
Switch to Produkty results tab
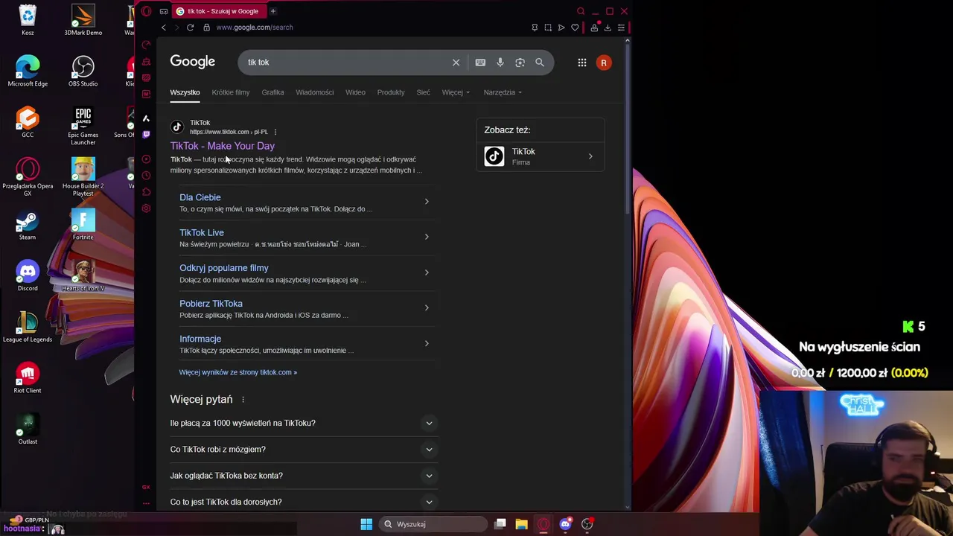coord(391,92)
